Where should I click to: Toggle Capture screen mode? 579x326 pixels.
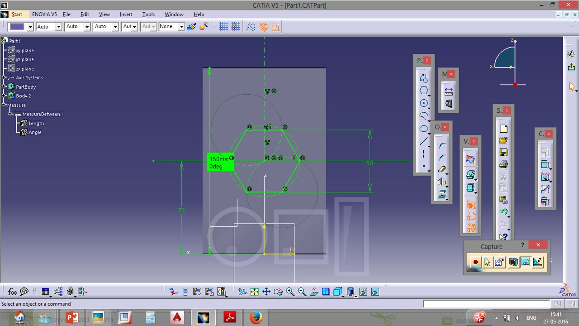click(513, 262)
